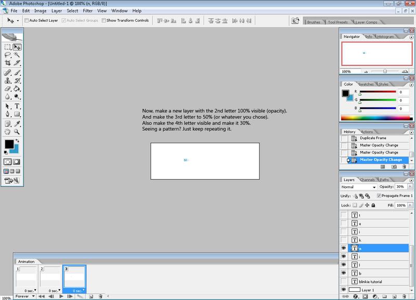Select the Eraser tool
The image size is (416, 300).
click(8, 89)
